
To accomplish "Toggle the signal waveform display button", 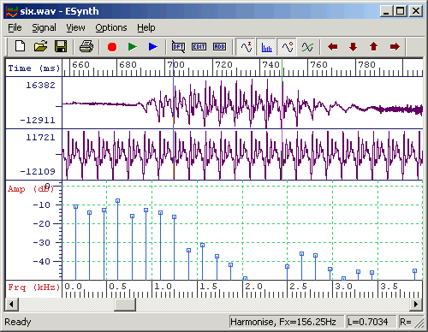I will [246, 46].
